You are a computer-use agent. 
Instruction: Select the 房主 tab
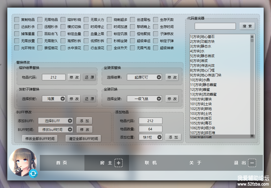[107, 163]
